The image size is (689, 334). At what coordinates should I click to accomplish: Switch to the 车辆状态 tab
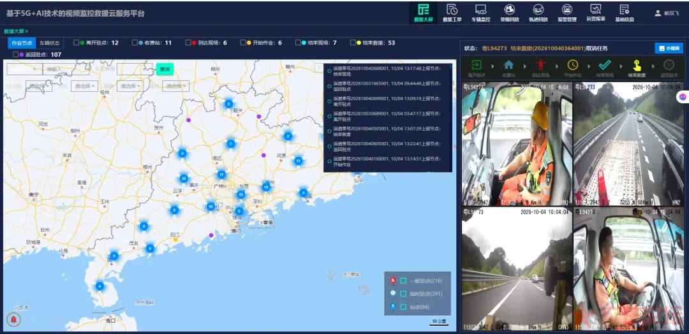pyautogui.click(x=49, y=43)
